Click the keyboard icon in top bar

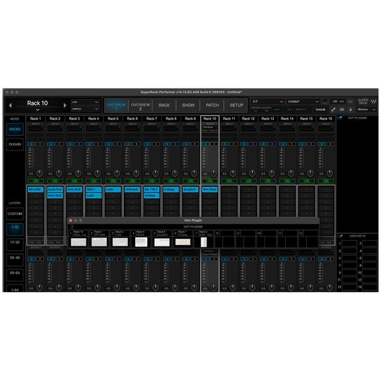(x=342, y=110)
